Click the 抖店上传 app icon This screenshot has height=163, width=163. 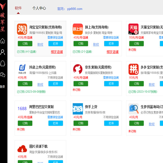pos(22,69)
